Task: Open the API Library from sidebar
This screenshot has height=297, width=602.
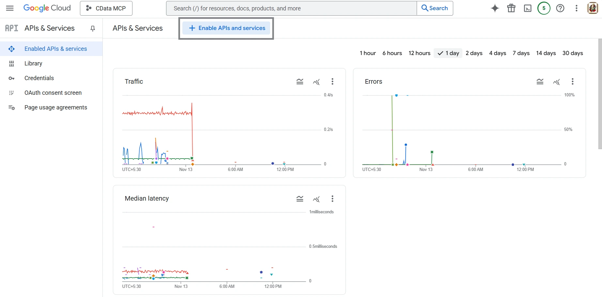Action: click(33, 63)
